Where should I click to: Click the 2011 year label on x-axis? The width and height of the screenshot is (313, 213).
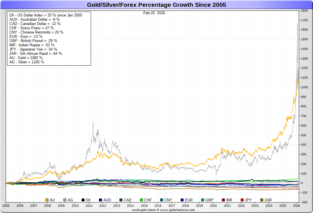89,205
